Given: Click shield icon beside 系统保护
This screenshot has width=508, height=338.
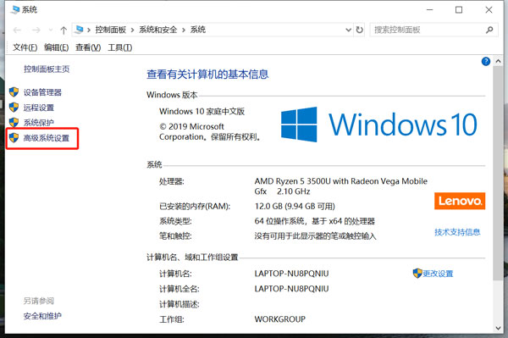Looking at the screenshot, I should coord(14,123).
